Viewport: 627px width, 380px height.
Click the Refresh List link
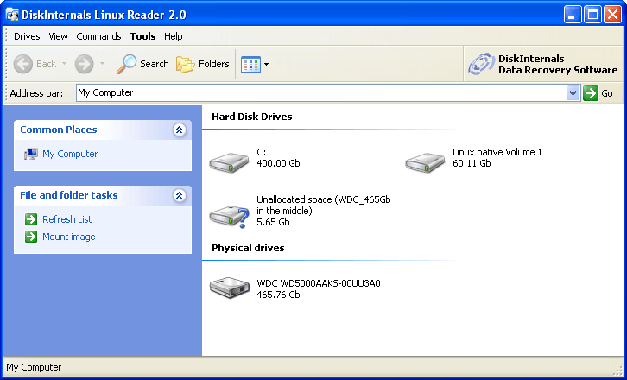tap(67, 219)
